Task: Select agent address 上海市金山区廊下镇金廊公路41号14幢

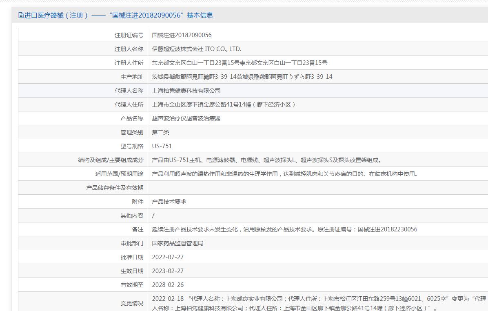Action: click(x=224, y=104)
